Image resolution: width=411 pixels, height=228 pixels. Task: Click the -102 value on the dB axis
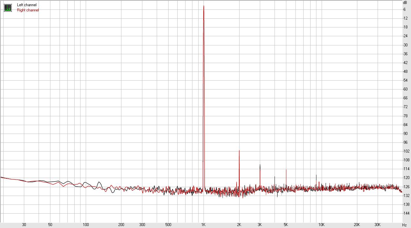pyautogui.click(x=406, y=151)
